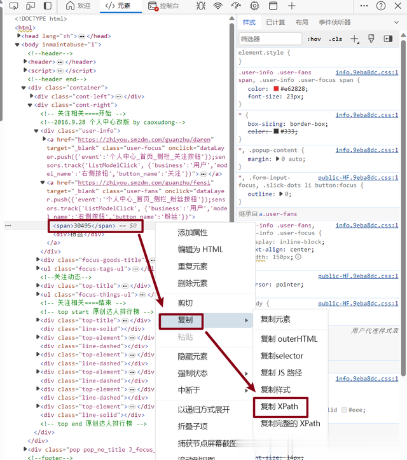Screen dimensions: 407x460
Task: Expand the ul class="focus-tags-ul" node
Action: pyautogui.click(x=38, y=268)
